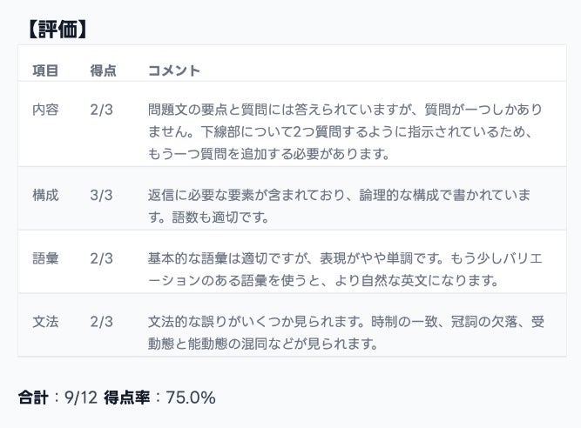Click the 2/3 score for 内容
The width and height of the screenshot is (581, 428).
[101, 110]
